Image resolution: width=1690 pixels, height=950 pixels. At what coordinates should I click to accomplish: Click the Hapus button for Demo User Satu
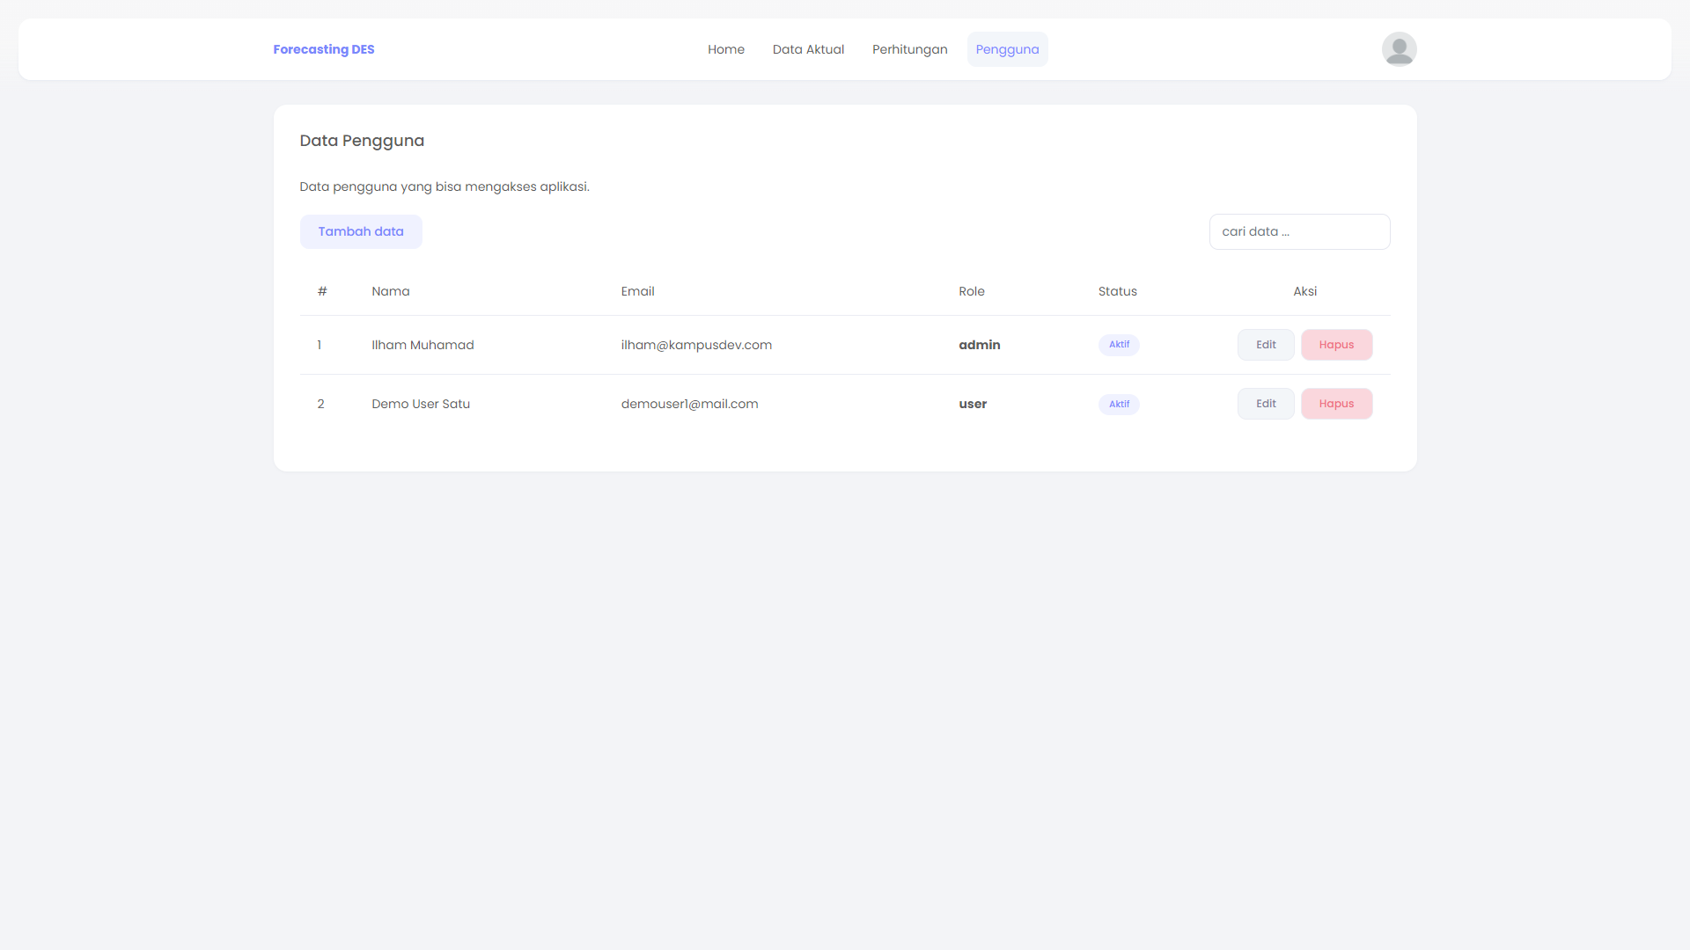(1336, 404)
